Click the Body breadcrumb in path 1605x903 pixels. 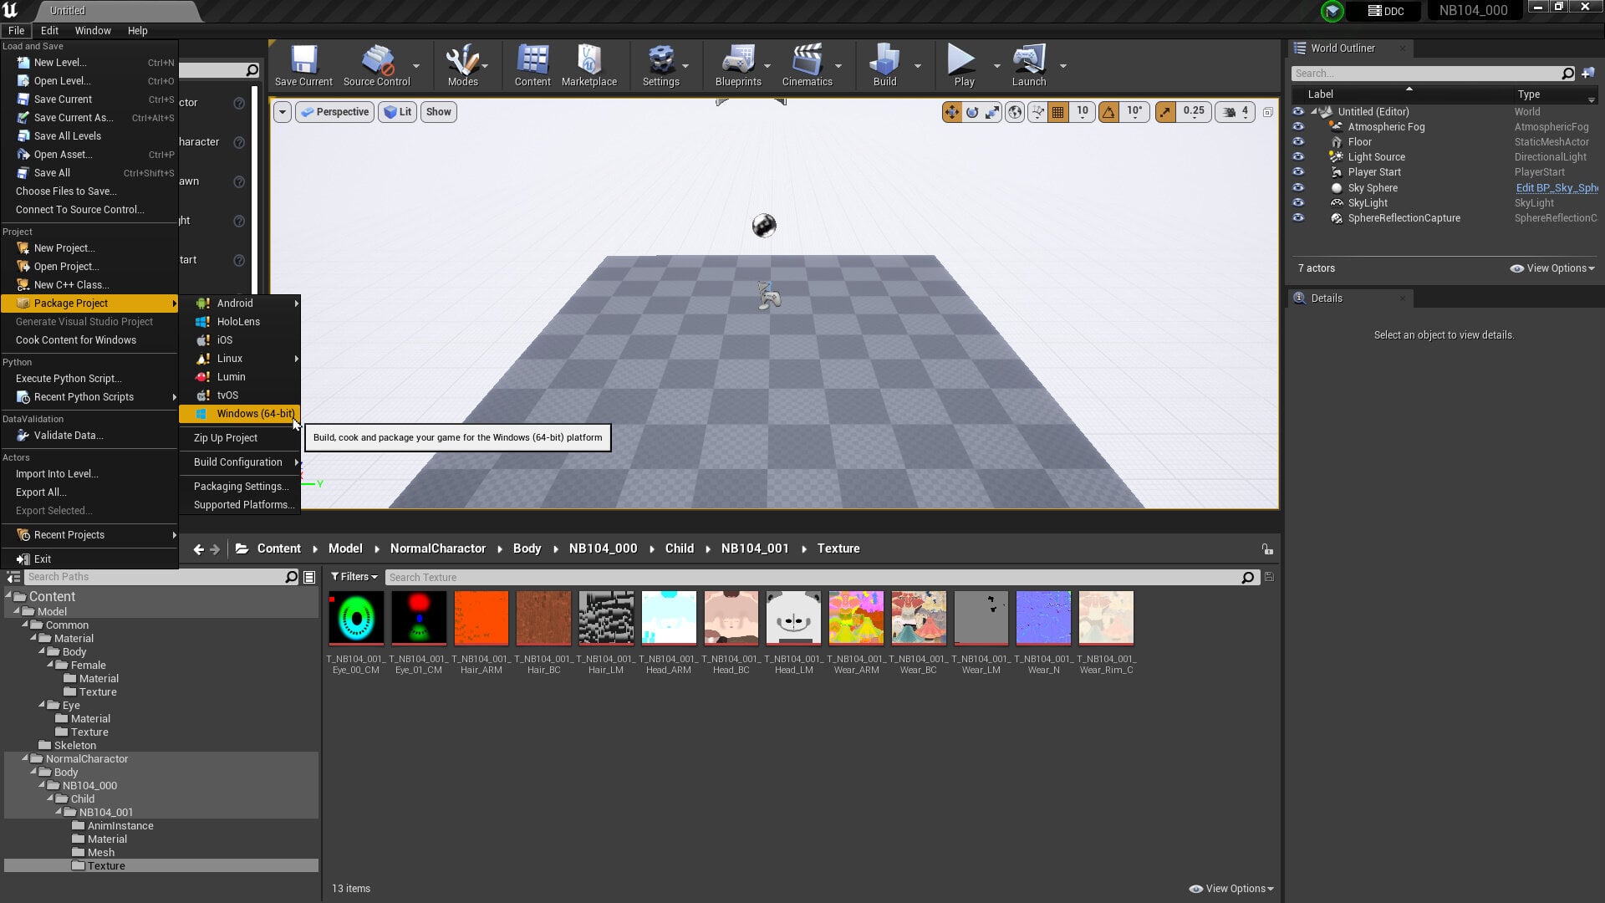coord(527,549)
